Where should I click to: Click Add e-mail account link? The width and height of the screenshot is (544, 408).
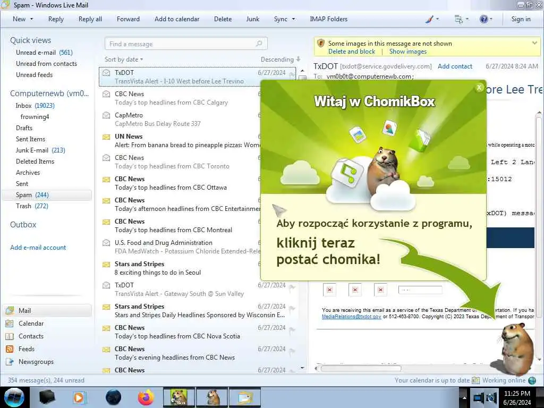[x=38, y=248]
